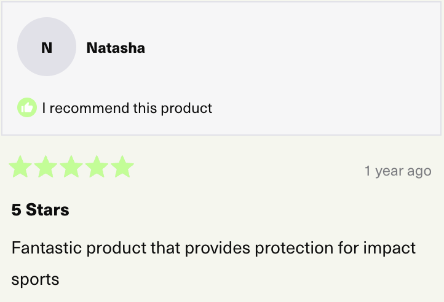This screenshot has width=444, height=302.
Task: Click the '5 Stars' review title
Action: tap(40, 210)
